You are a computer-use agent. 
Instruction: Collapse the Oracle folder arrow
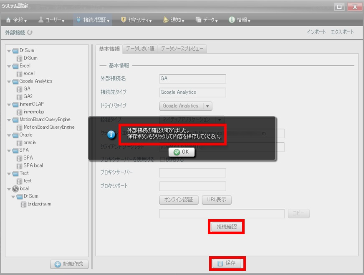9,135
